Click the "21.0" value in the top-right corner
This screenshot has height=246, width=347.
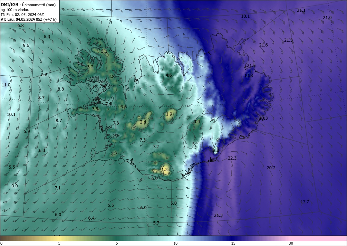click(x=327, y=18)
